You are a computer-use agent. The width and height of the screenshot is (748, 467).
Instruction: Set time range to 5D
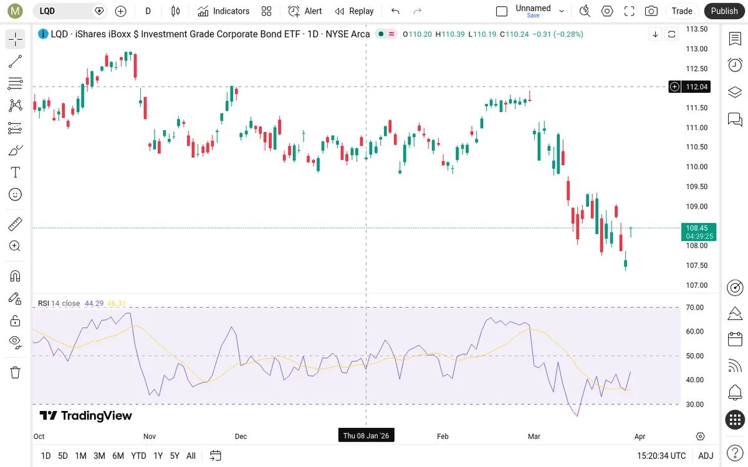coord(63,456)
